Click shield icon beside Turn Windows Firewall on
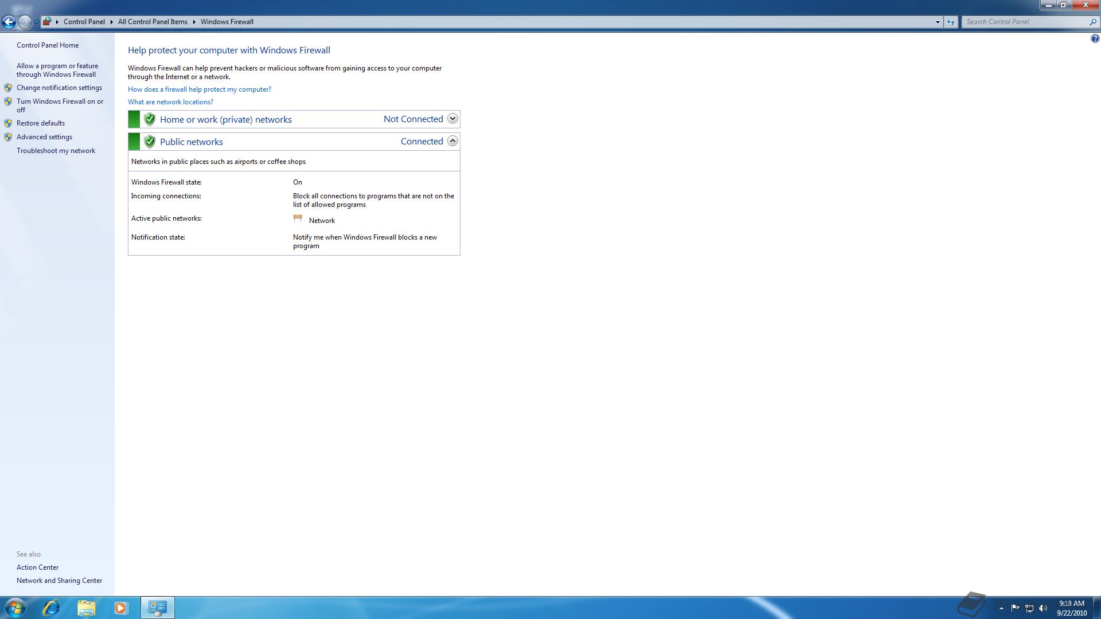 click(x=8, y=101)
